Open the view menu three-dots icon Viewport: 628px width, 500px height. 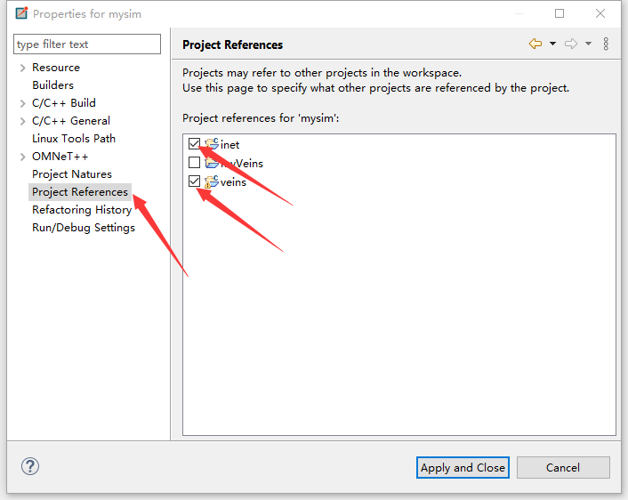point(606,44)
